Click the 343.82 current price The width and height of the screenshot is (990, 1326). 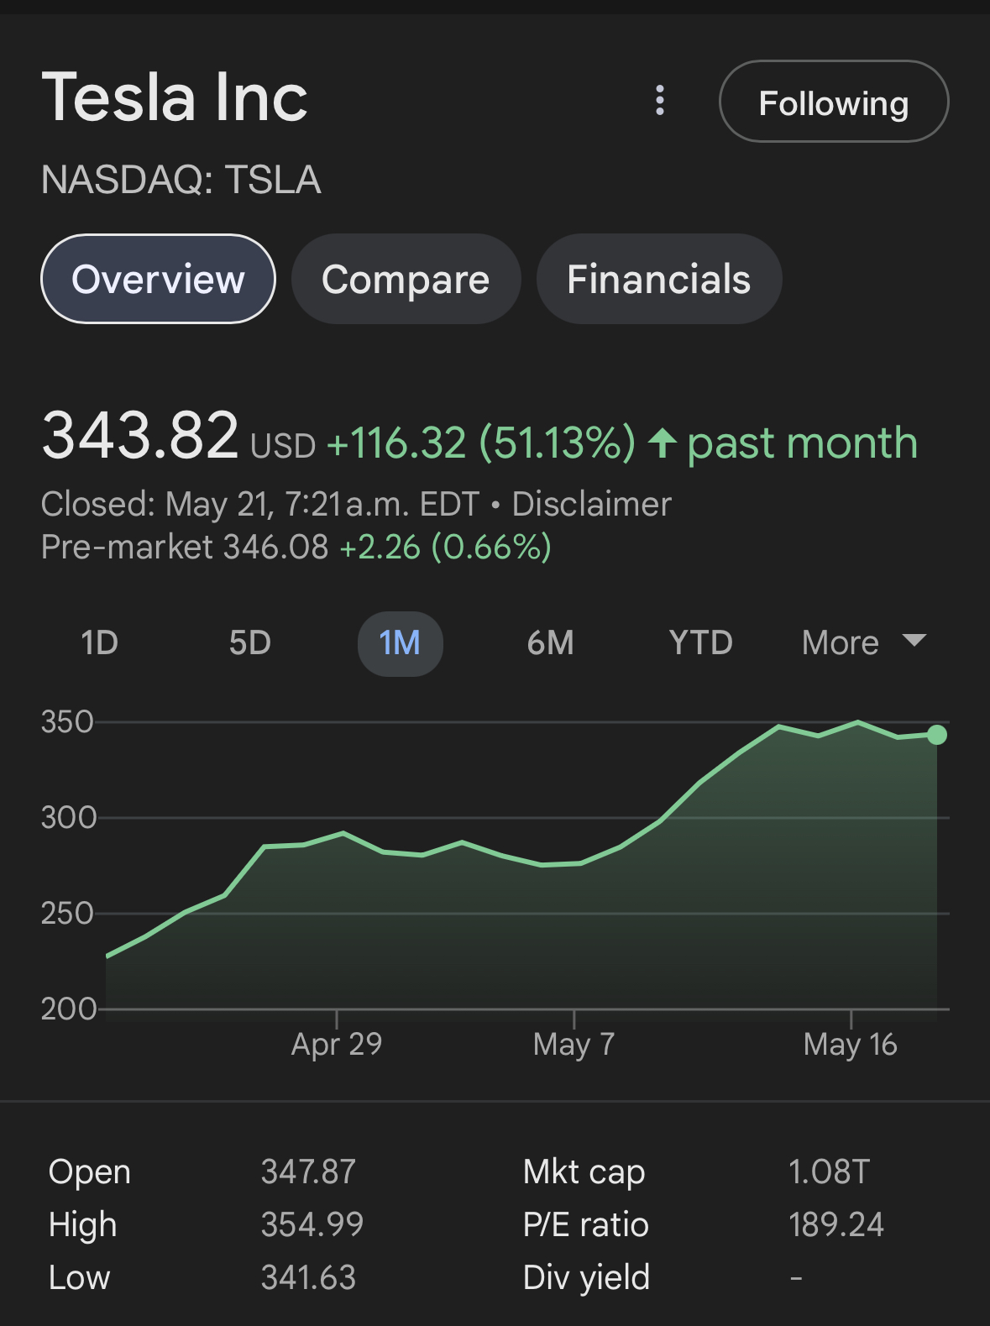point(140,436)
